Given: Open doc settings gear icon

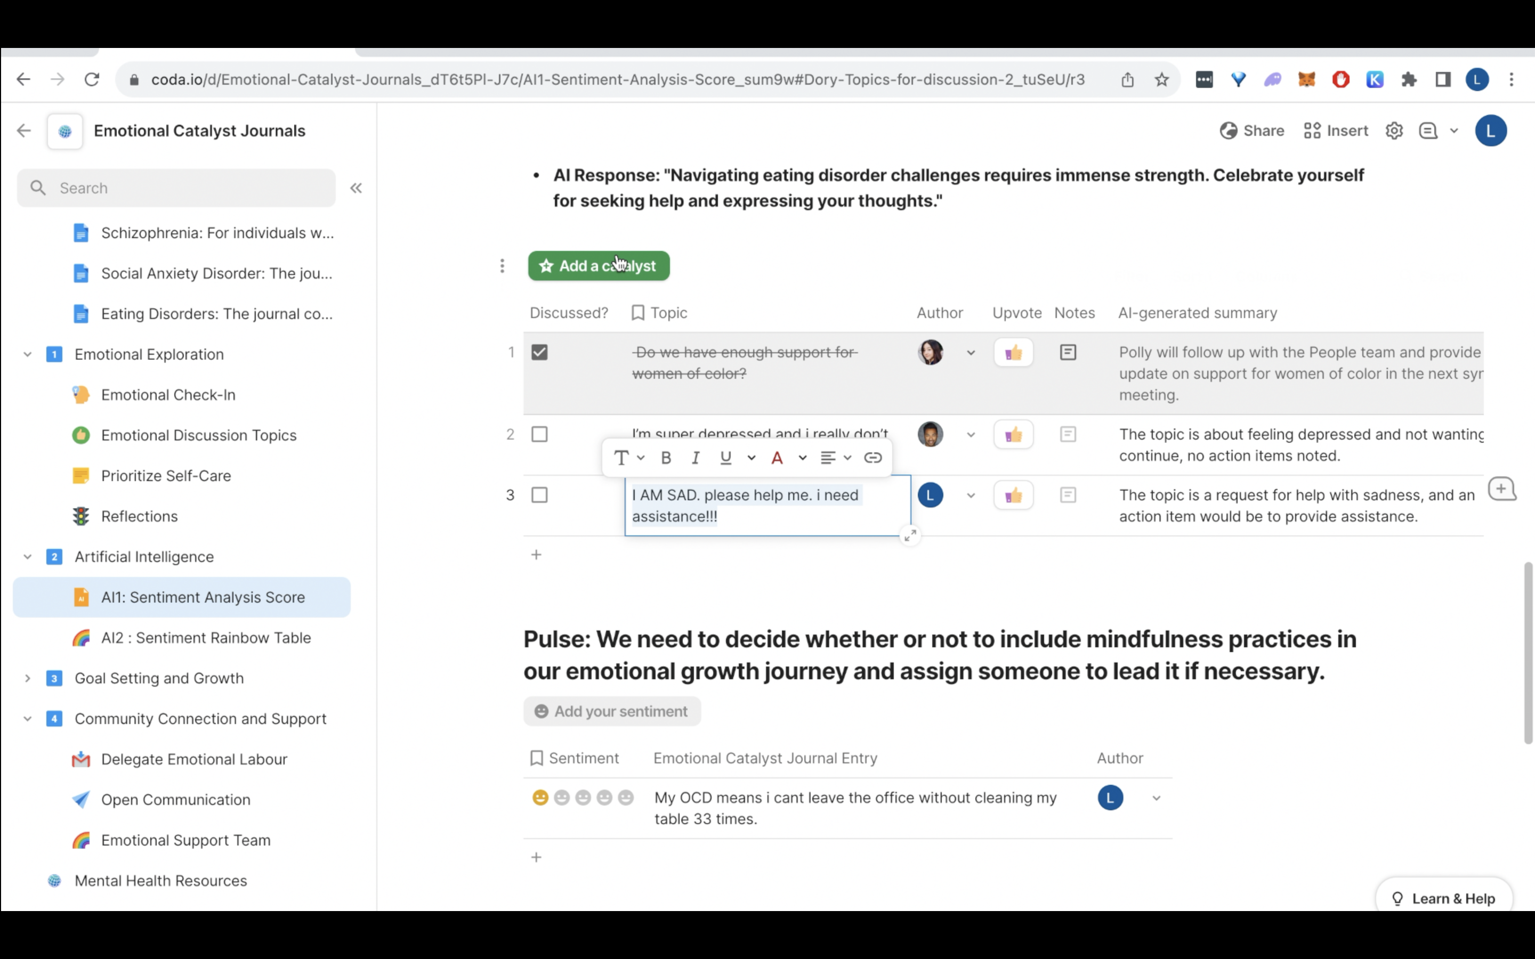Looking at the screenshot, I should (x=1394, y=131).
